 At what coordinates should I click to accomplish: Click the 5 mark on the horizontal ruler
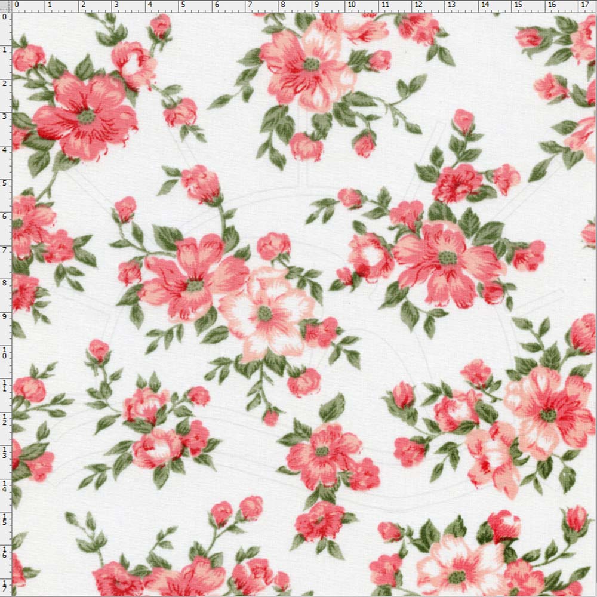pyautogui.click(x=183, y=5)
